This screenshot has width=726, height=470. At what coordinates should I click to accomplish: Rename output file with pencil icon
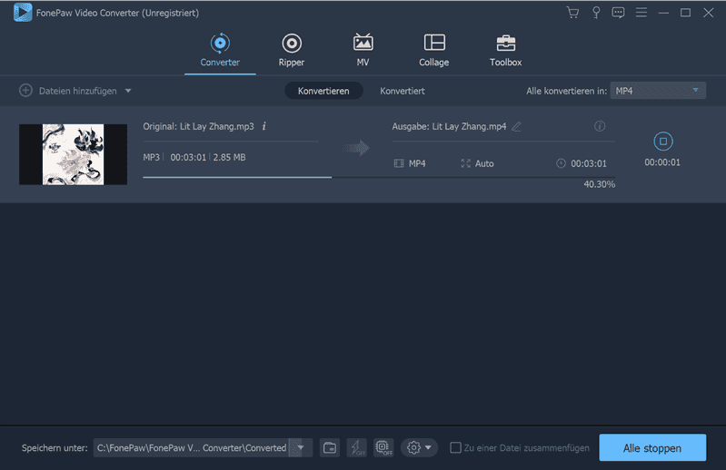517,126
